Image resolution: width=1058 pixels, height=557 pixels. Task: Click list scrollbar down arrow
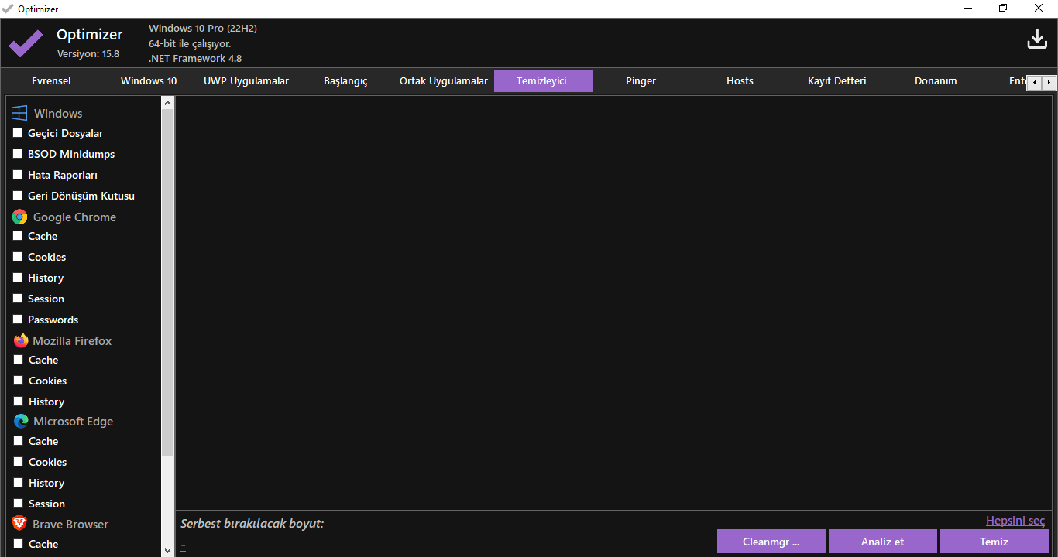pyautogui.click(x=168, y=550)
